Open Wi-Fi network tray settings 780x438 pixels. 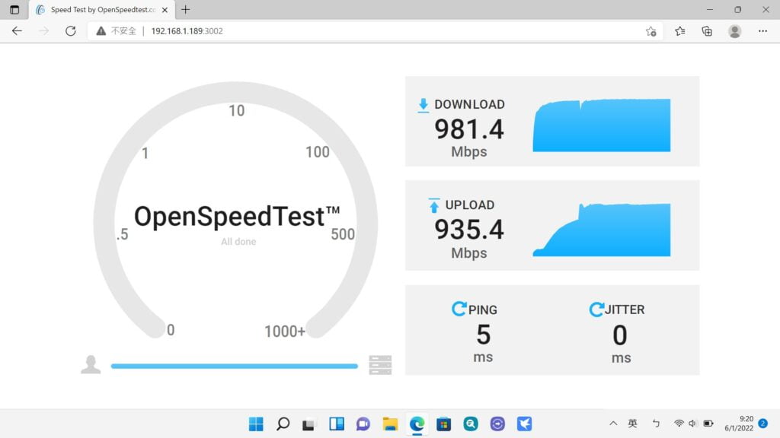tap(679, 423)
